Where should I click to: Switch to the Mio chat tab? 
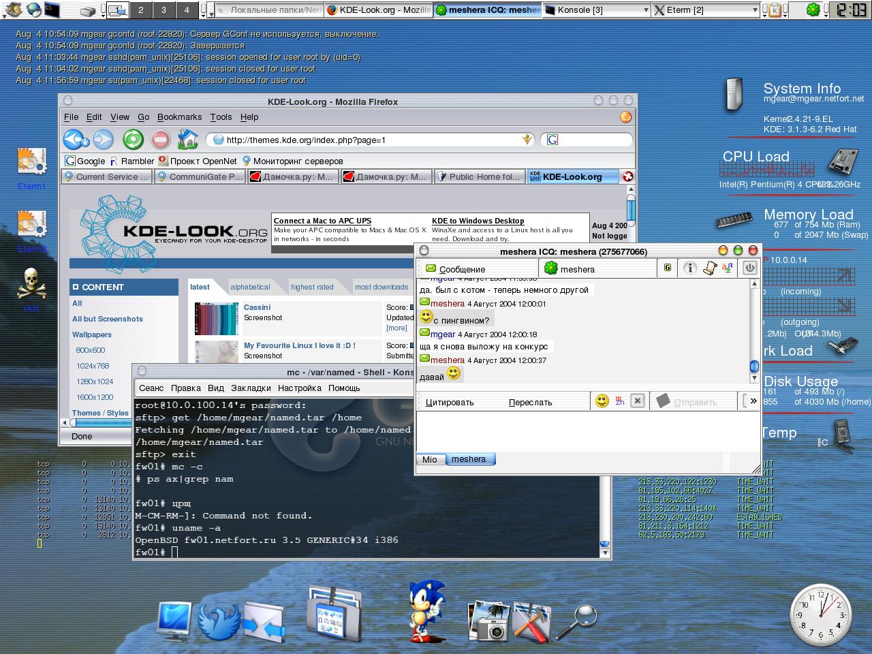[x=430, y=459]
